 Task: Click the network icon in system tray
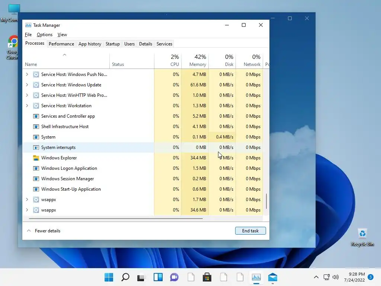click(x=327, y=277)
